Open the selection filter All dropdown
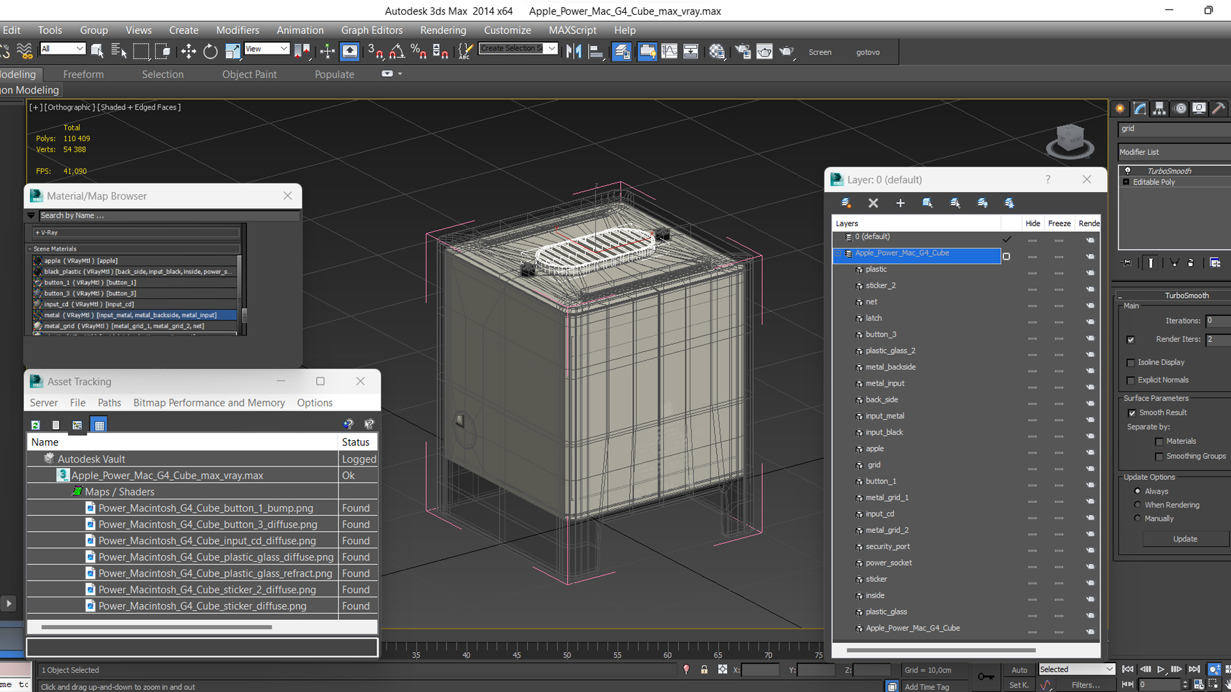The height and width of the screenshot is (692, 1231). [62, 49]
